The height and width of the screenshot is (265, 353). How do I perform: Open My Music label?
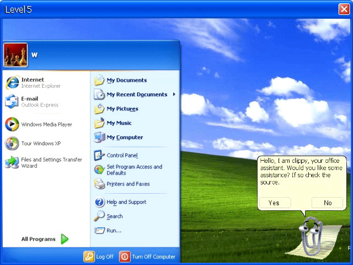coord(119,123)
